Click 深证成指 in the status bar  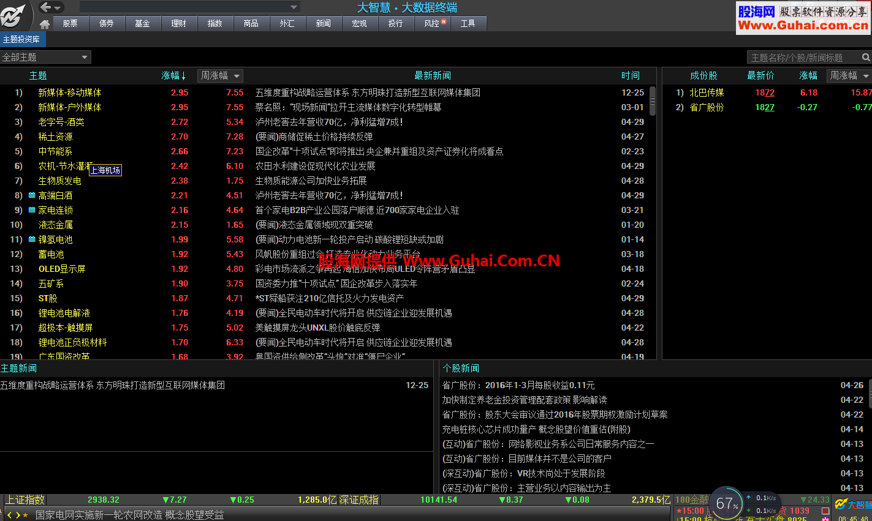359,500
